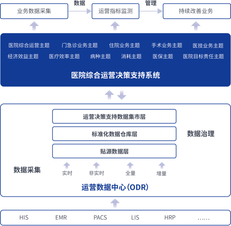Select 医保主题 topic

pyautogui.click(x=163, y=56)
